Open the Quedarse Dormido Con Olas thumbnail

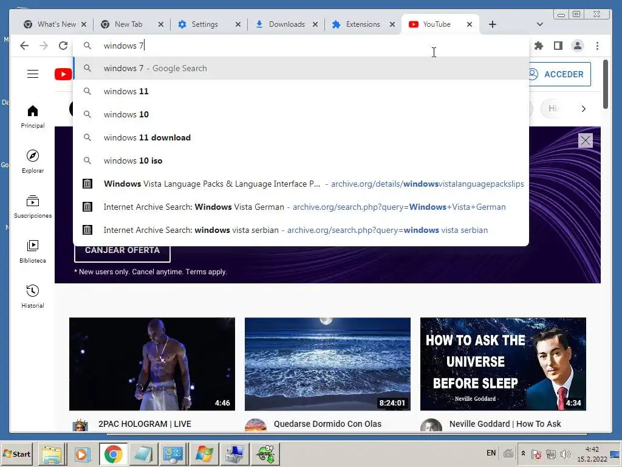[327, 364]
